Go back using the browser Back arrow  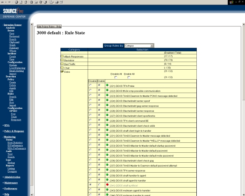2,2
